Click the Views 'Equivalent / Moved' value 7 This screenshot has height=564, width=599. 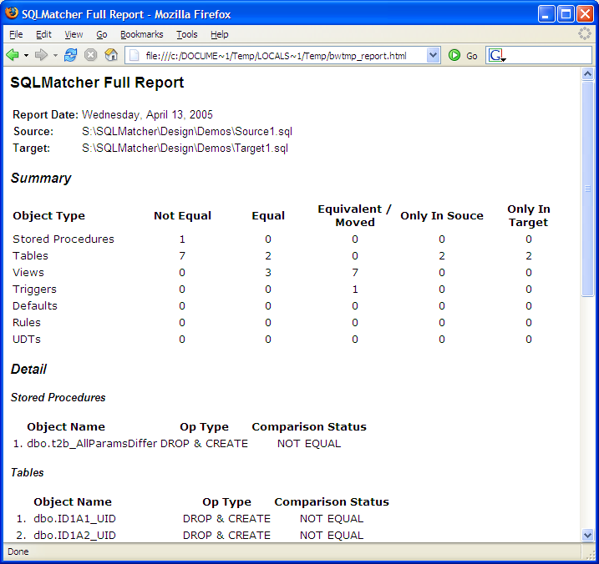click(355, 273)
